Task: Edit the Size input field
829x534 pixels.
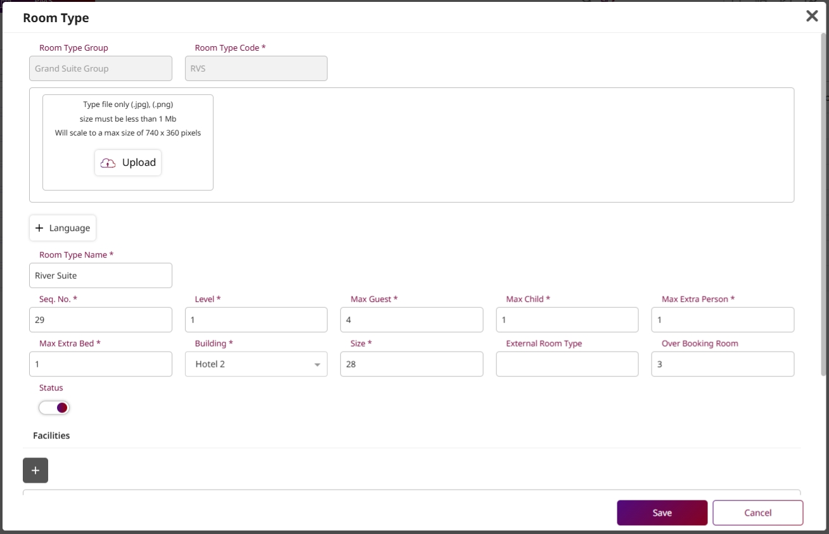Action: click(411, 364)
